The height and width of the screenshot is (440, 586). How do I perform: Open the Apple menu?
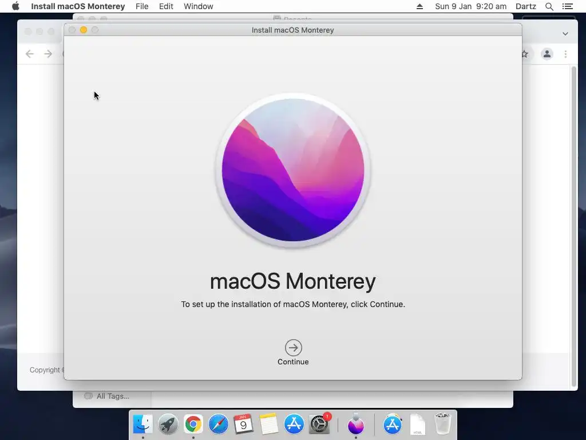[x=15, y=6]
